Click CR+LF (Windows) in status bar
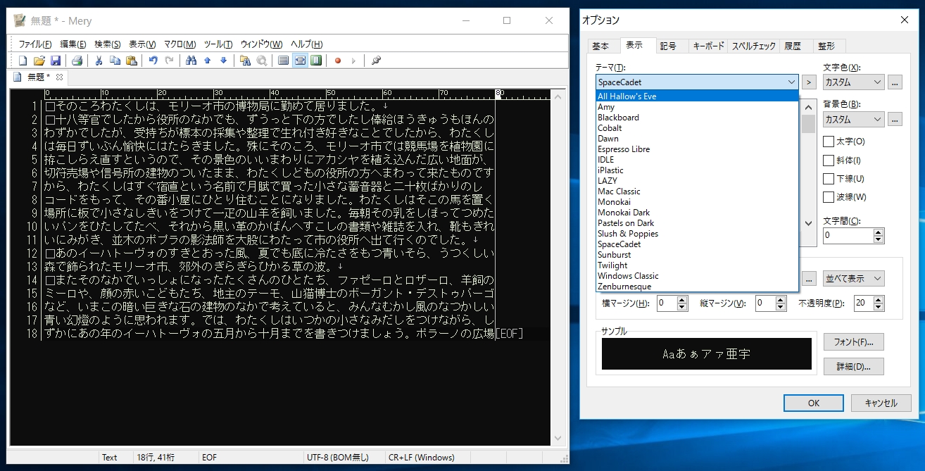Viewport: 925px width, 471px height. pyautogui.click(x=421, y=457)
